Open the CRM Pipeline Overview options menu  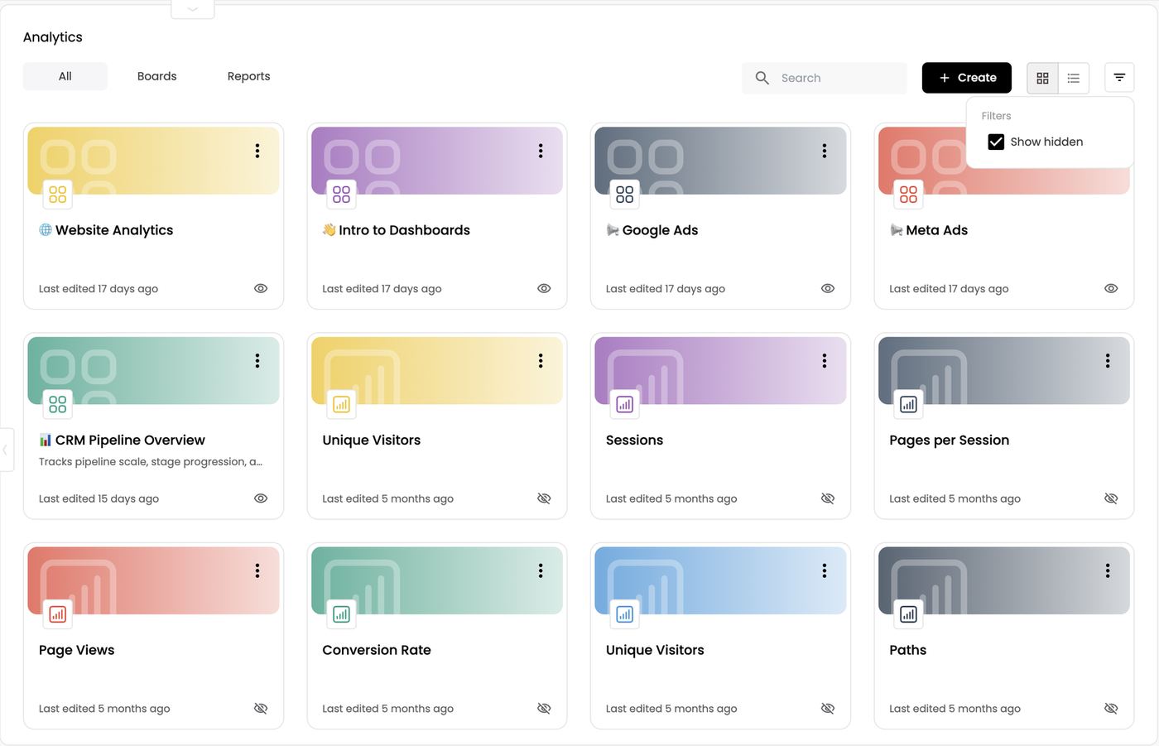point(257,361)
